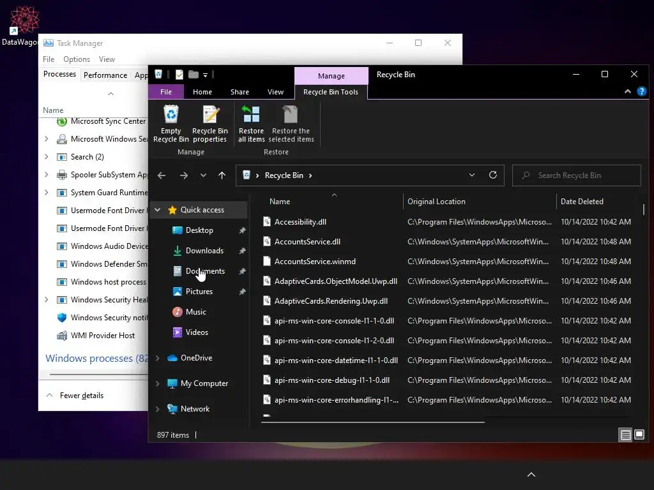Open the recent locations dropdown arrow
Image resolution: width=654 pixels, height=490 pixels.
point(203,175)
